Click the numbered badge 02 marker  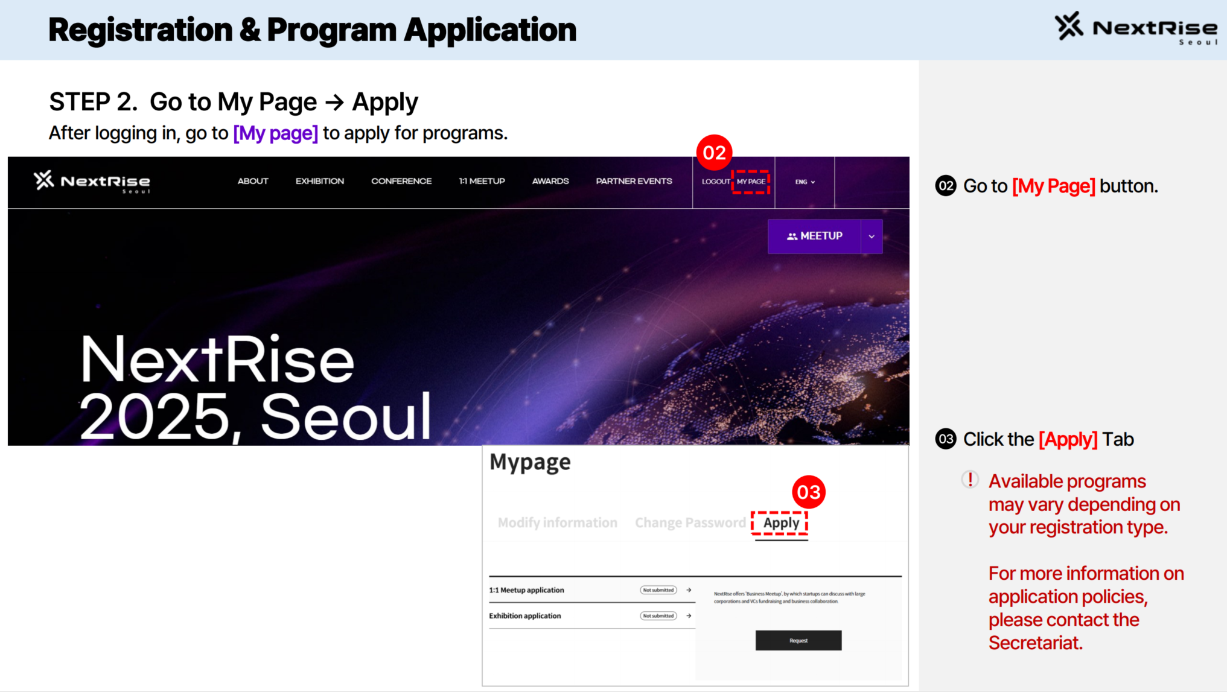[x=715, y=153]
